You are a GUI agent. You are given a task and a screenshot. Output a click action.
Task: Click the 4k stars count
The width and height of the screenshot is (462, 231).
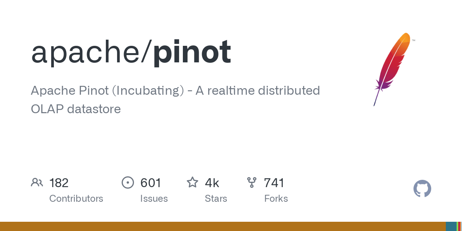[x=212, y=183]
